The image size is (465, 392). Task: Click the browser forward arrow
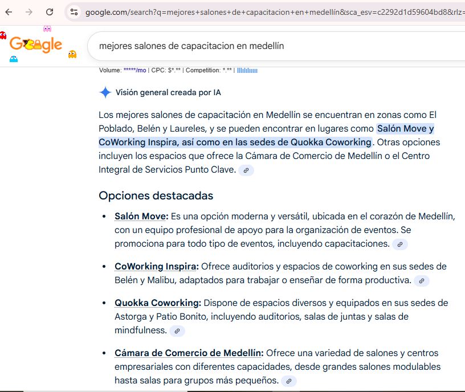[30, 11]
